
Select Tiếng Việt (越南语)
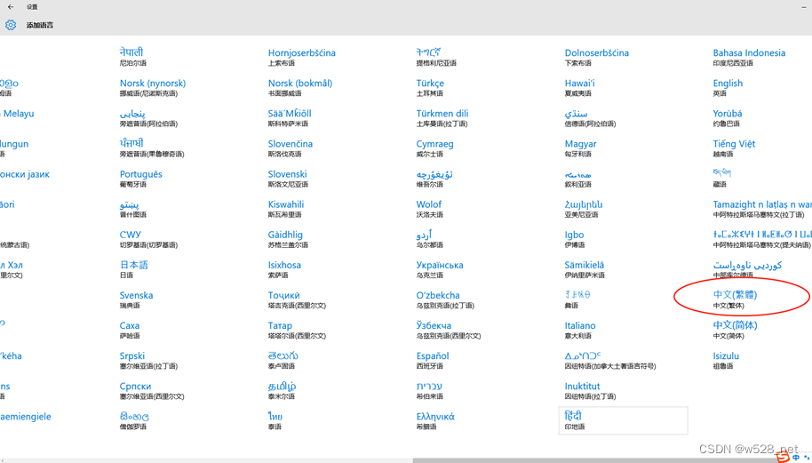734,148
